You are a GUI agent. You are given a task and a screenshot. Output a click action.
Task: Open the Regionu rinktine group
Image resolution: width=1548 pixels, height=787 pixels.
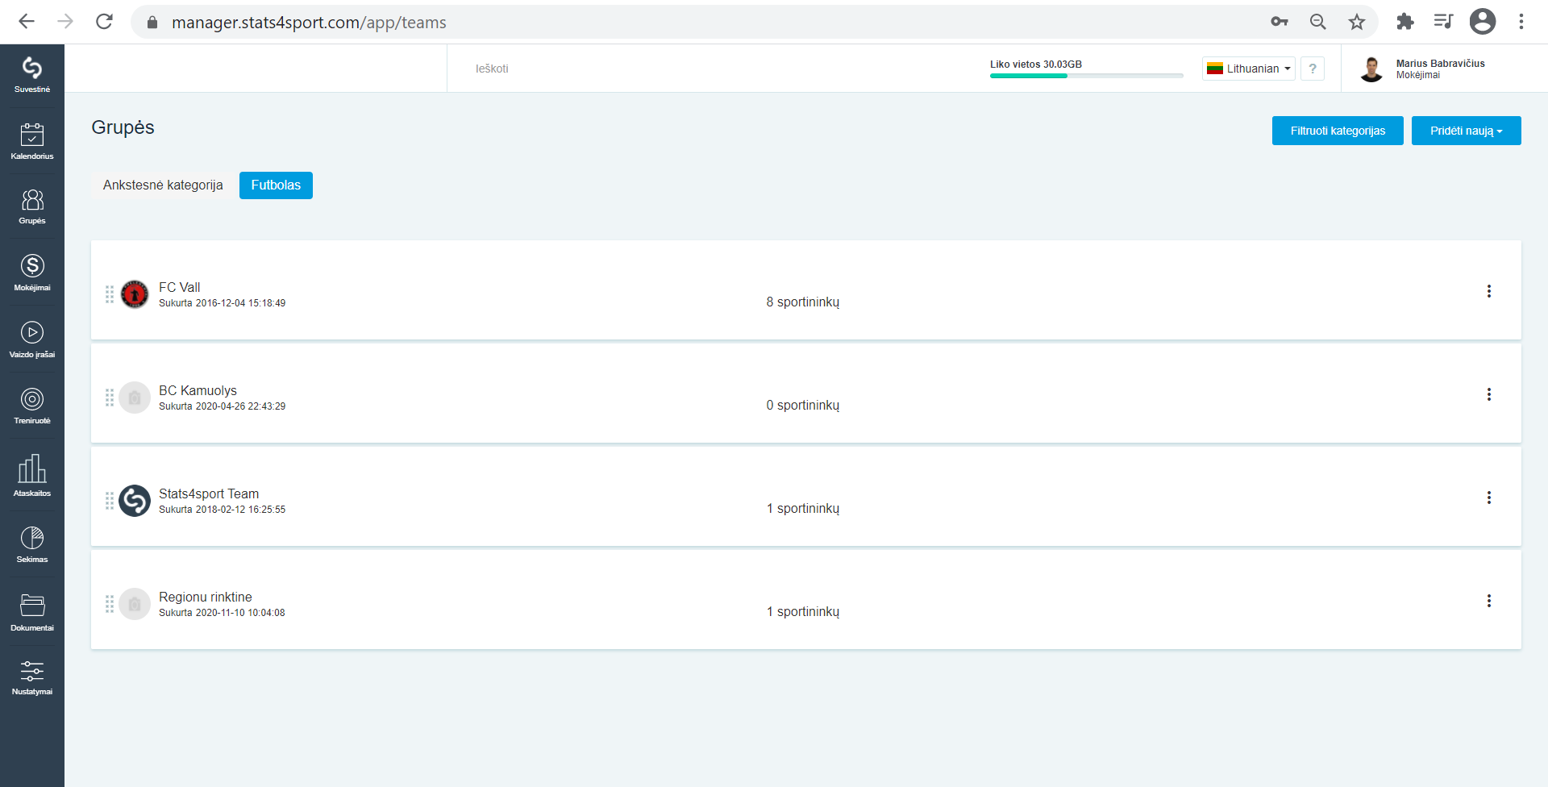(206, 597)
